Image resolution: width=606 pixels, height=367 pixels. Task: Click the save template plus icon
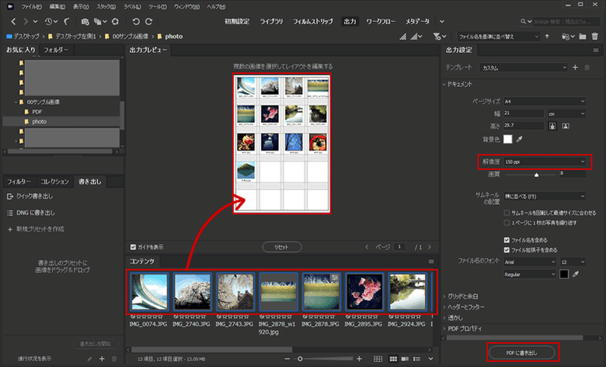(x=575, y=67)
